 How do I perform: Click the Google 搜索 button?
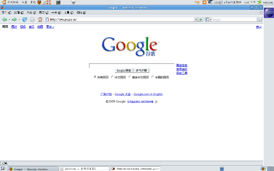click(x=124, y=70)
